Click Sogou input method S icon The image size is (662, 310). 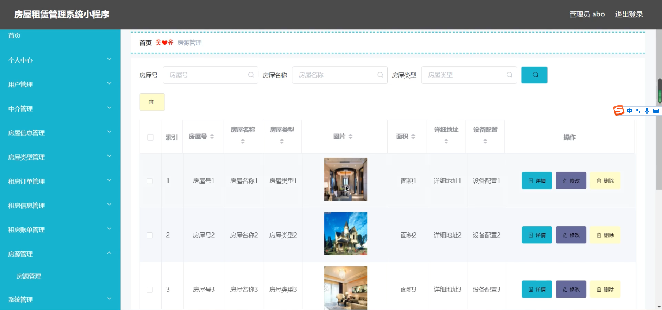click(x=619, y=110)
